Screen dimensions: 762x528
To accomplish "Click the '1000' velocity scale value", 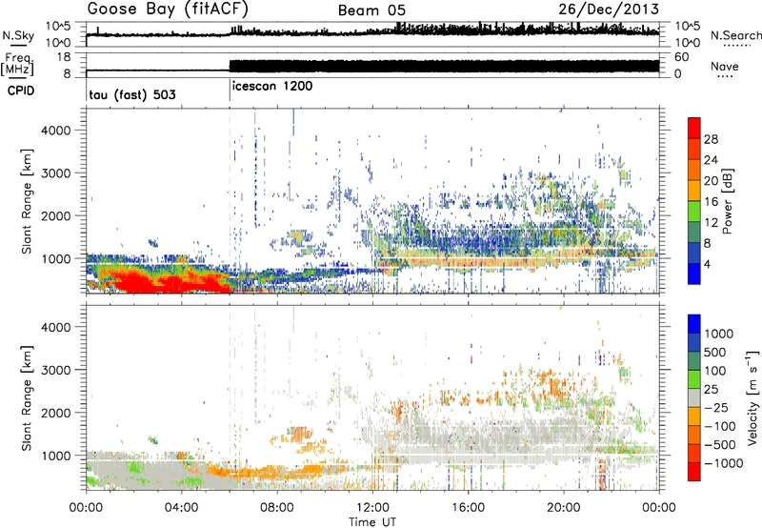I will pyautogui.click(x=719, y=334).
